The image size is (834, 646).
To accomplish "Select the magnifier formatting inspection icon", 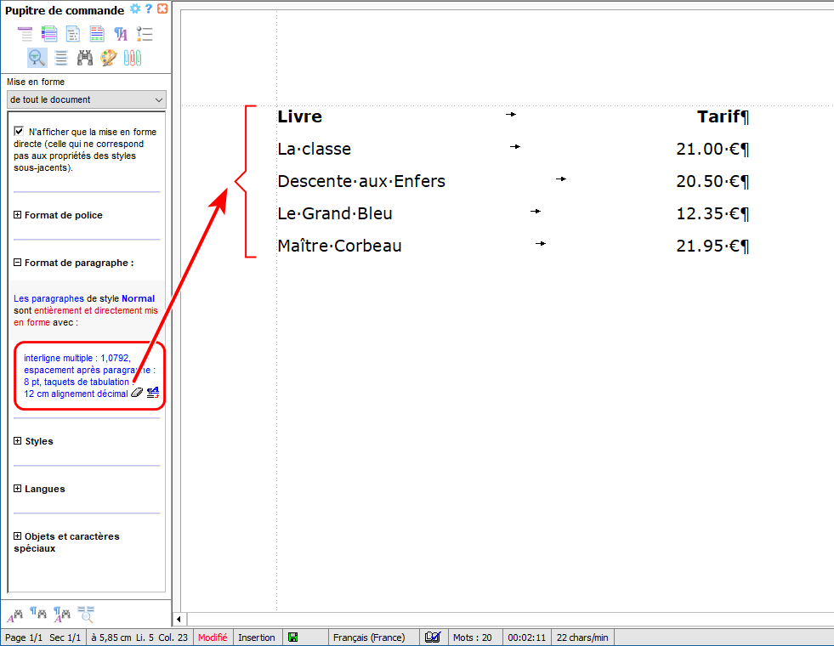I will coord(37,58).
